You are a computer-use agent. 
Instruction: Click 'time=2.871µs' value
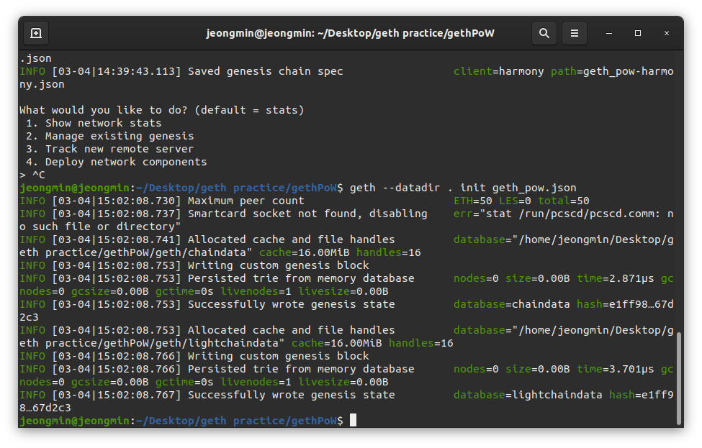pyautogui.click(x=616, y=278)
